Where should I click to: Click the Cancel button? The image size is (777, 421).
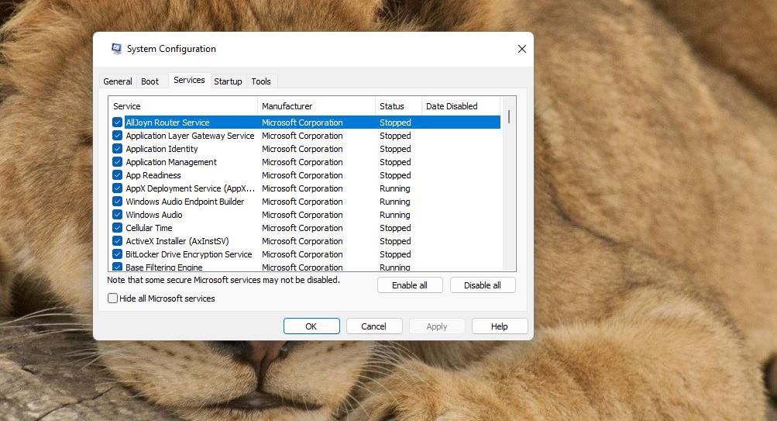point(373,326)
